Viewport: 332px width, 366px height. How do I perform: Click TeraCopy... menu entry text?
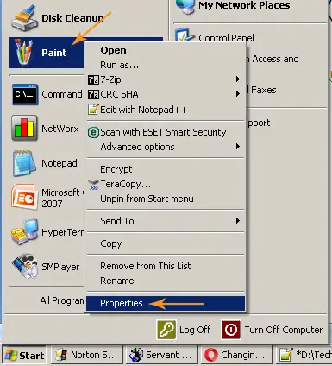126,184
